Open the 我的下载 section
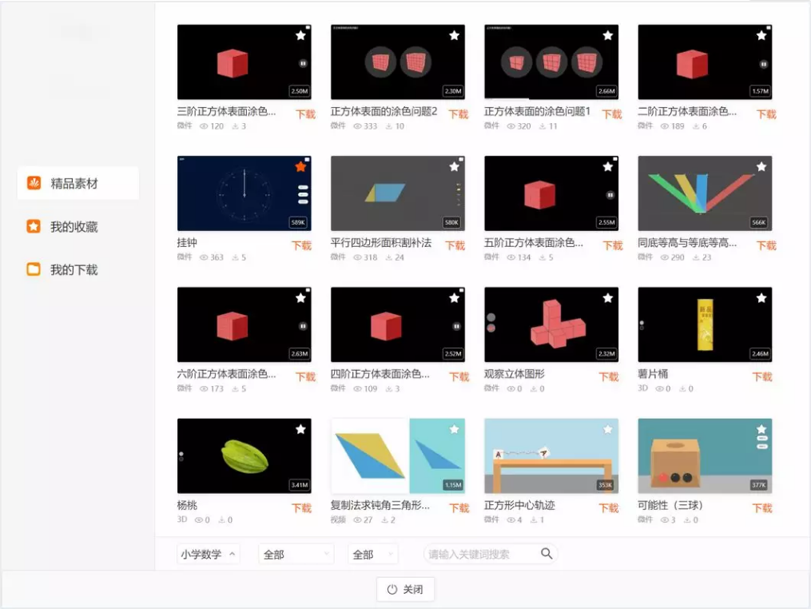 tap(74, 270)
